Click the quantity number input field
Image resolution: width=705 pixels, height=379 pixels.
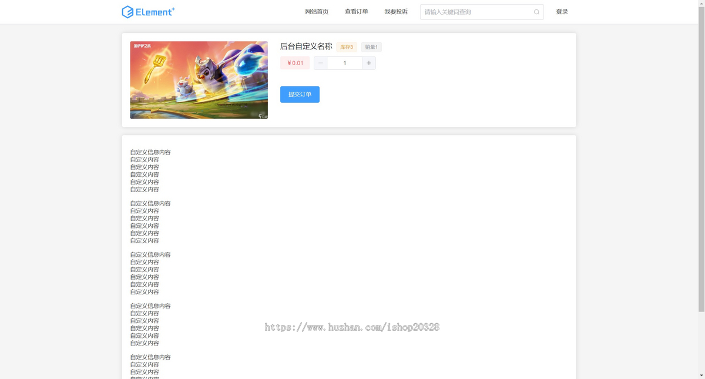(x=345, y=63)
